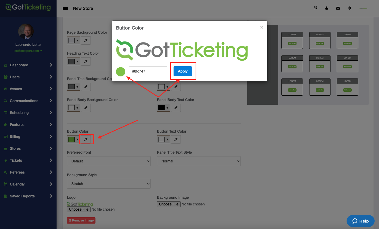Click eyedropper for Panel Title Background Color
Viewport: 379px width, 229px height.
coord(86,87)
